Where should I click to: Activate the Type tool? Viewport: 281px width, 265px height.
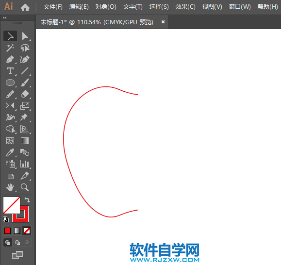coord(10,71)
